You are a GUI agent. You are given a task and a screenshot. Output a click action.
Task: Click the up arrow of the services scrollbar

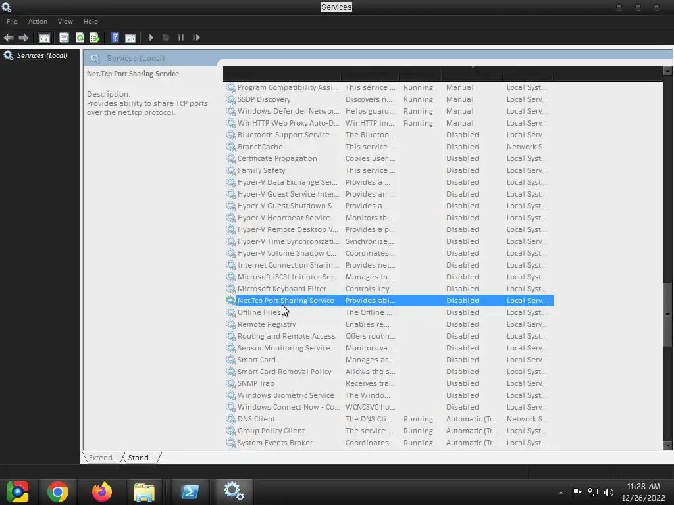667,71
